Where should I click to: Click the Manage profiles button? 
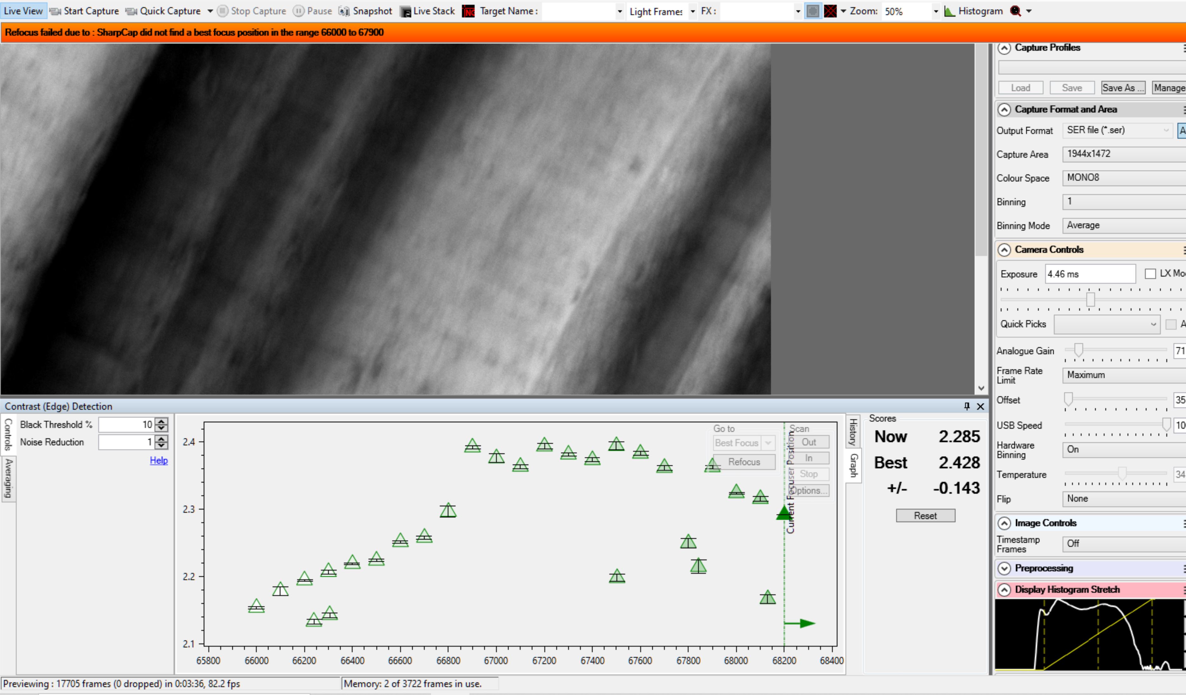tap(1169, 88)
